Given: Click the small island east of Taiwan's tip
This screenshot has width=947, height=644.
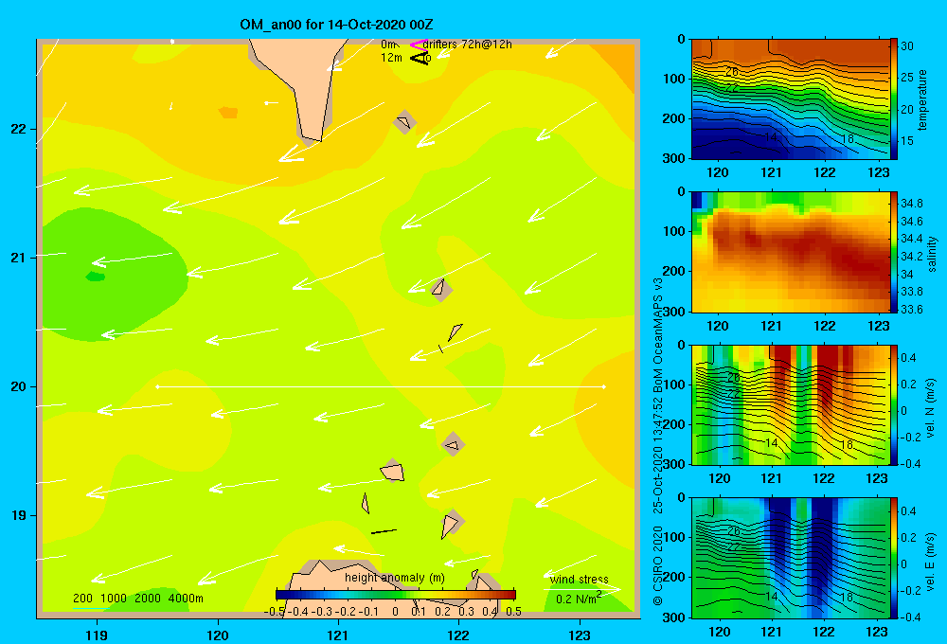Looking at the screenshot, I should [404, 122].
